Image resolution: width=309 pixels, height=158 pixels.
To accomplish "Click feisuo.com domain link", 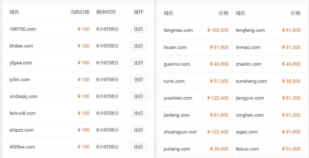I will coord(247,149).
